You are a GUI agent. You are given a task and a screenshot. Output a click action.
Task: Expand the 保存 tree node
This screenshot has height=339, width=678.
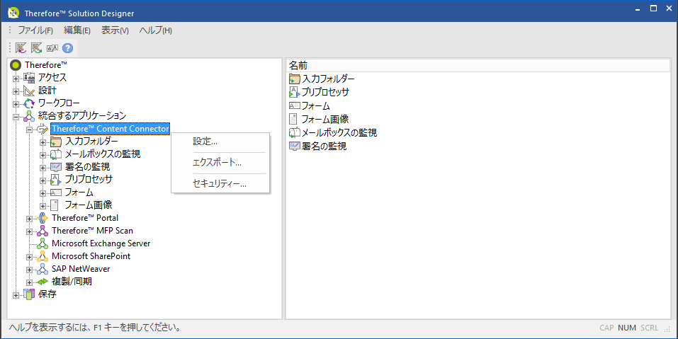[16, 295]
